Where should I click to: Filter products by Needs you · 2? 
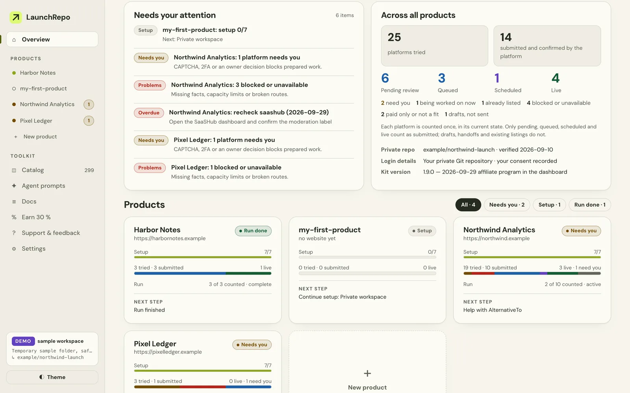pyautogui.click(x=507, y=205)
